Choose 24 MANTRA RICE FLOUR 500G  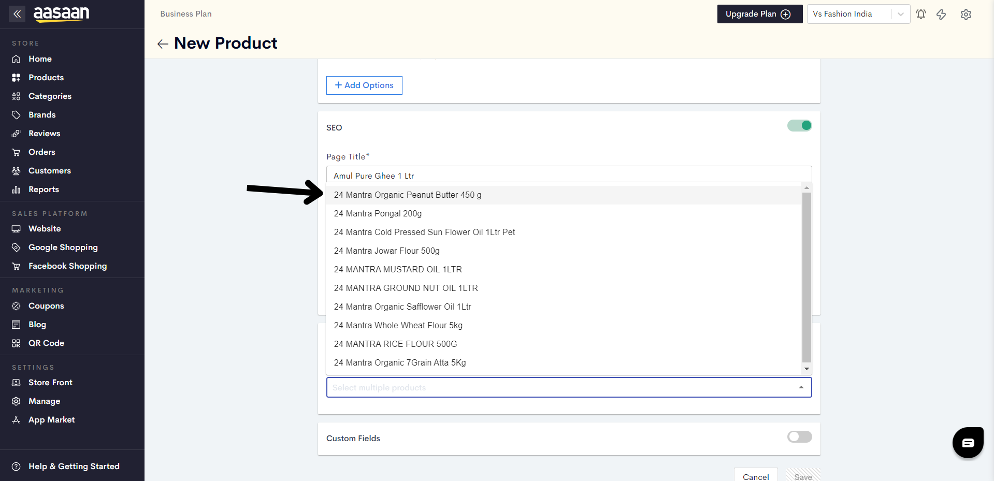pyautogui.click(x=564, y=344)
